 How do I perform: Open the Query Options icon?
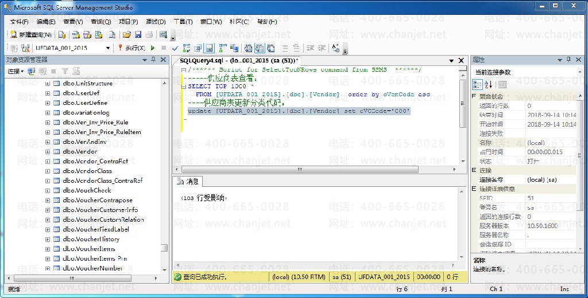pyautogui.click(x=198, y=48)
